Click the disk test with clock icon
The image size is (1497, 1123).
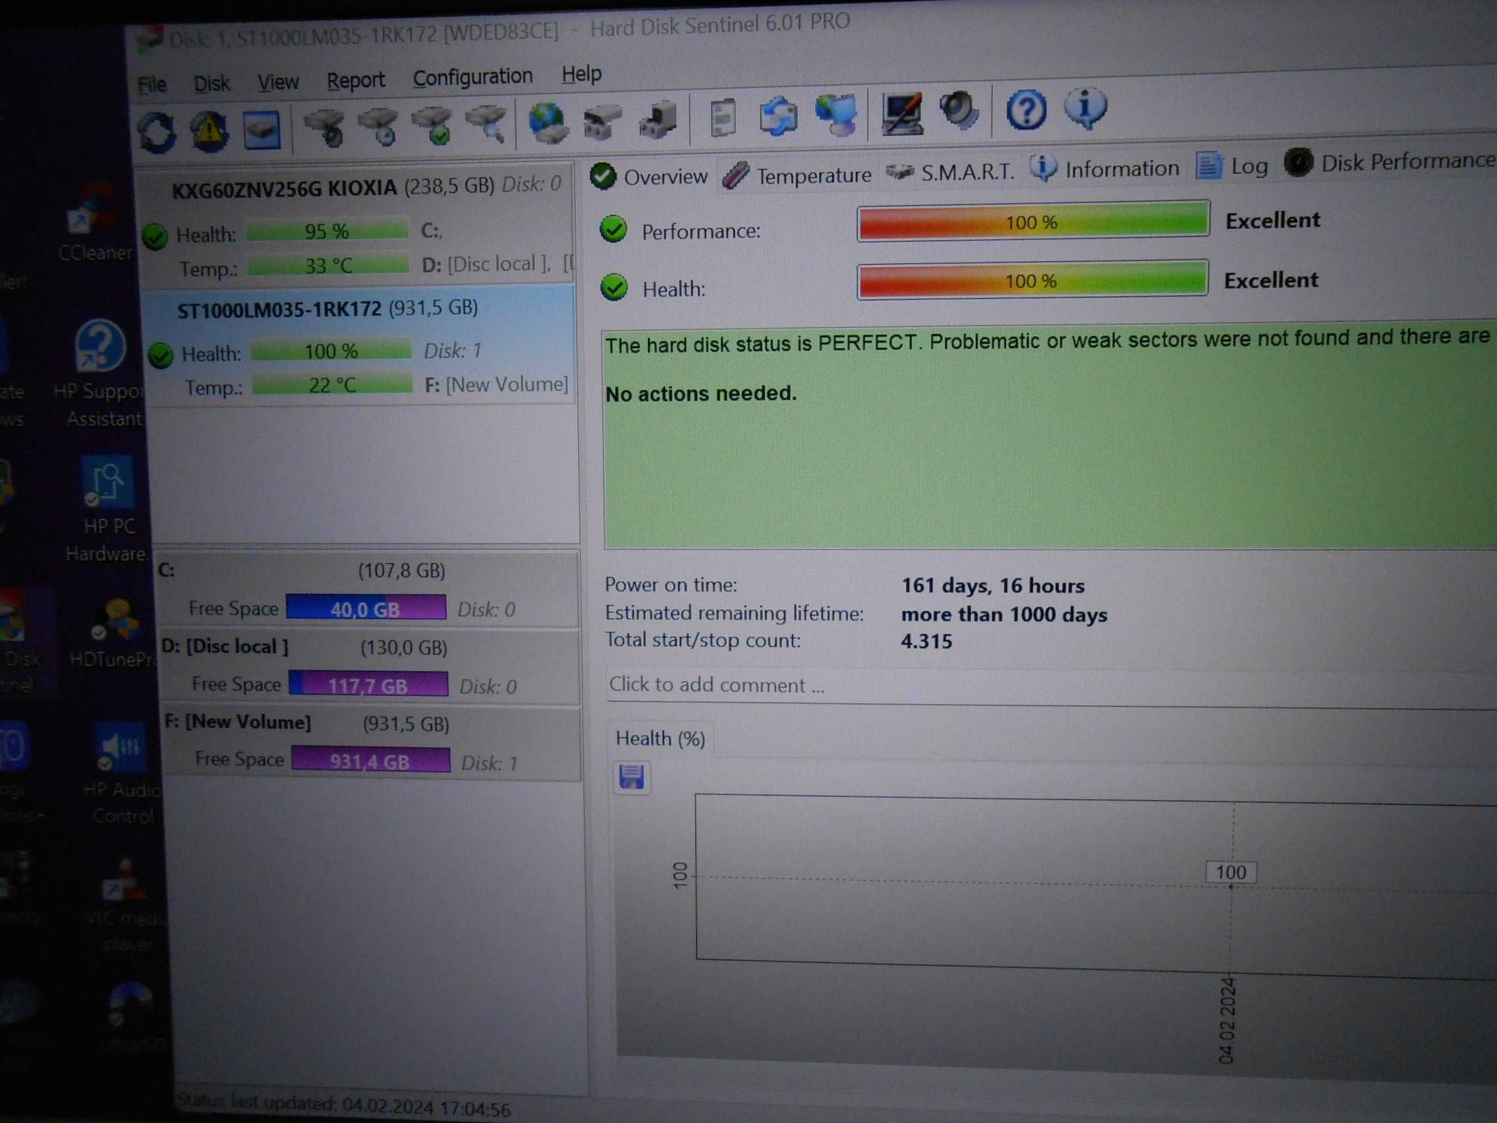tap(379, 126)
